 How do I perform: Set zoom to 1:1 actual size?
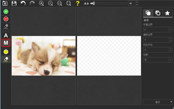coord(59,3)
